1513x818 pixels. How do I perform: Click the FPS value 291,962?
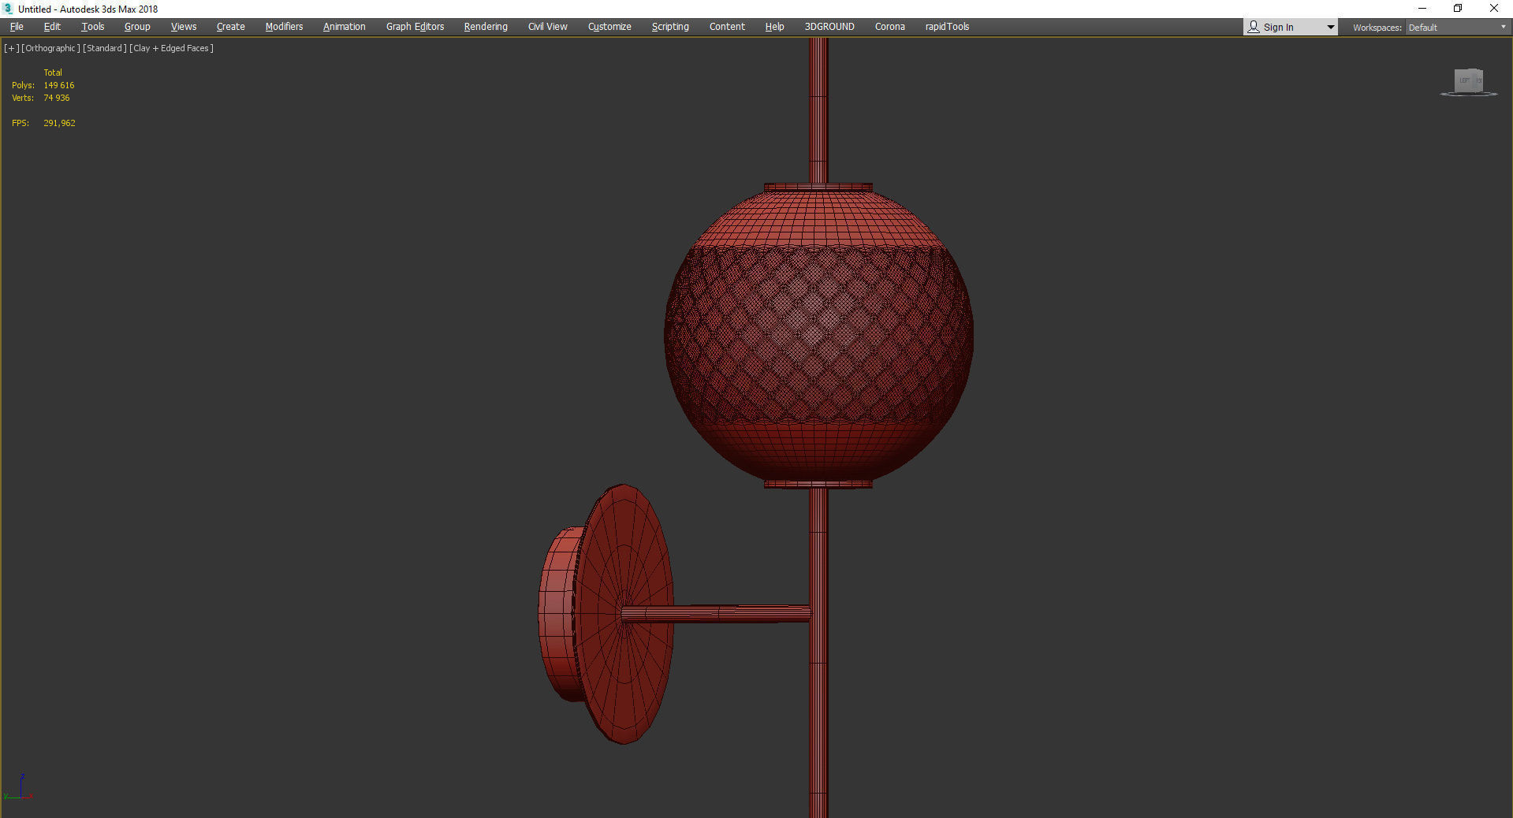click(x=60, y=123)
